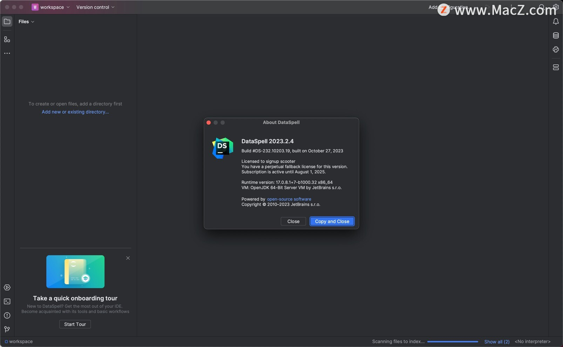
Task: Open the Version control dropdown
Action: 95,7
